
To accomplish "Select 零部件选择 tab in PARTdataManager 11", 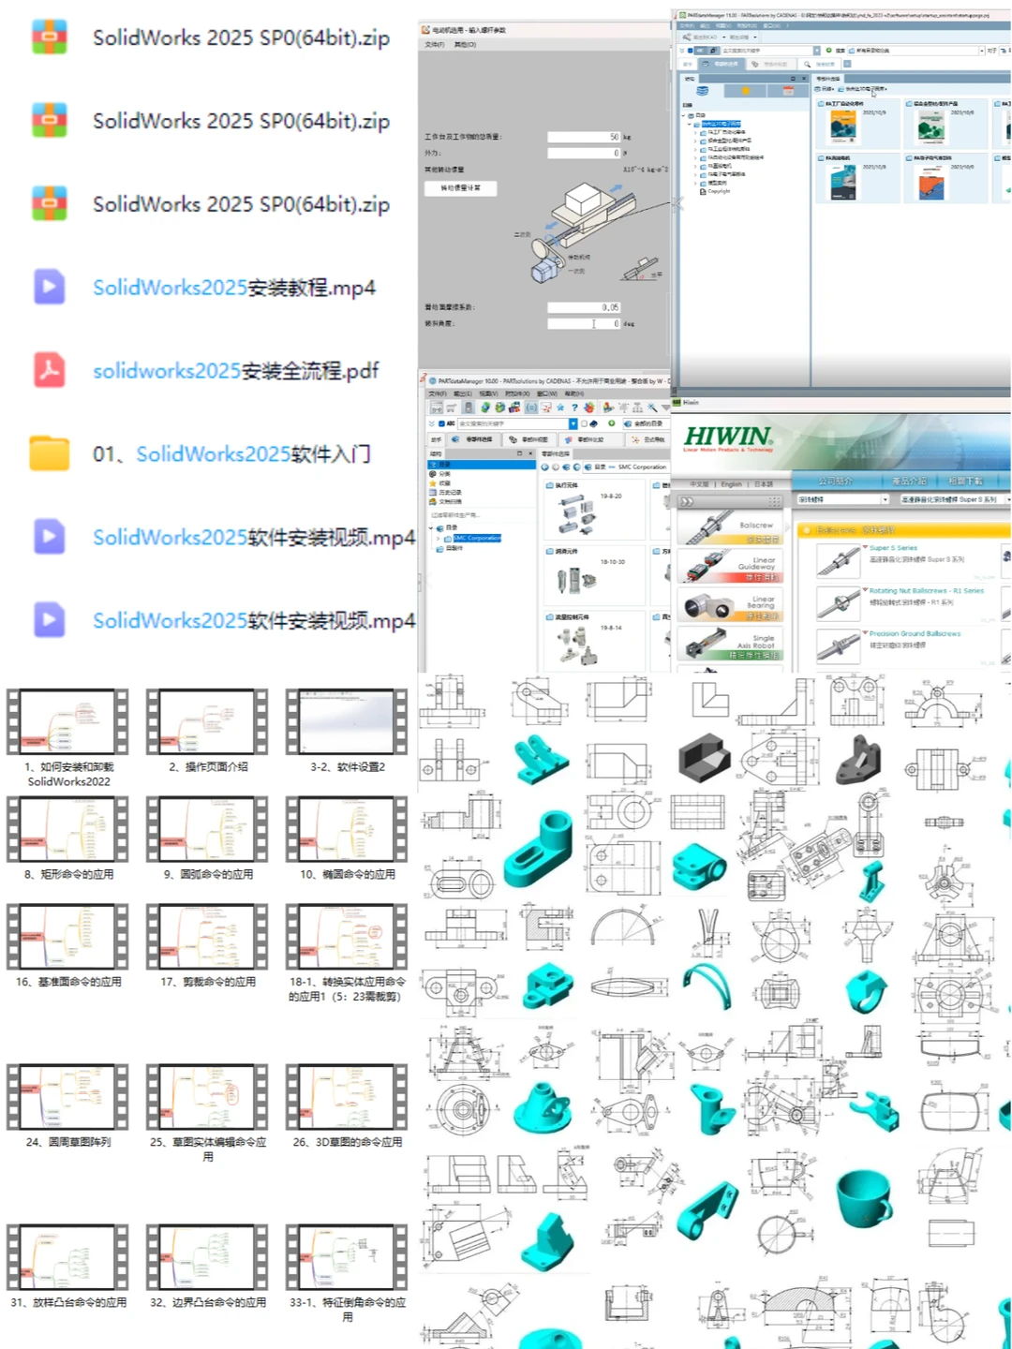I will 722,64.
